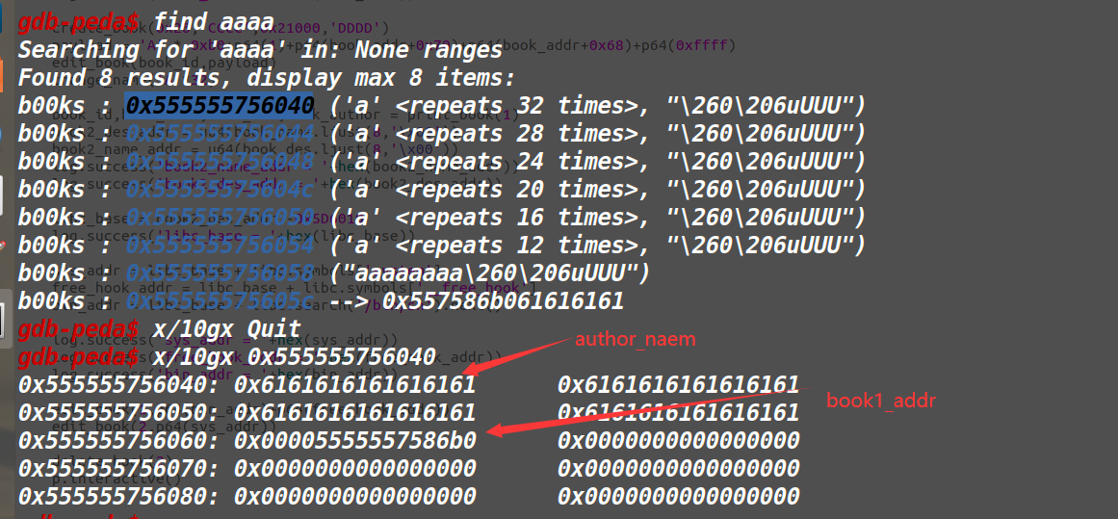1118x519 pixels.
Task: Click the b00ks address 0x555555756054
Action: click(220, 245)
